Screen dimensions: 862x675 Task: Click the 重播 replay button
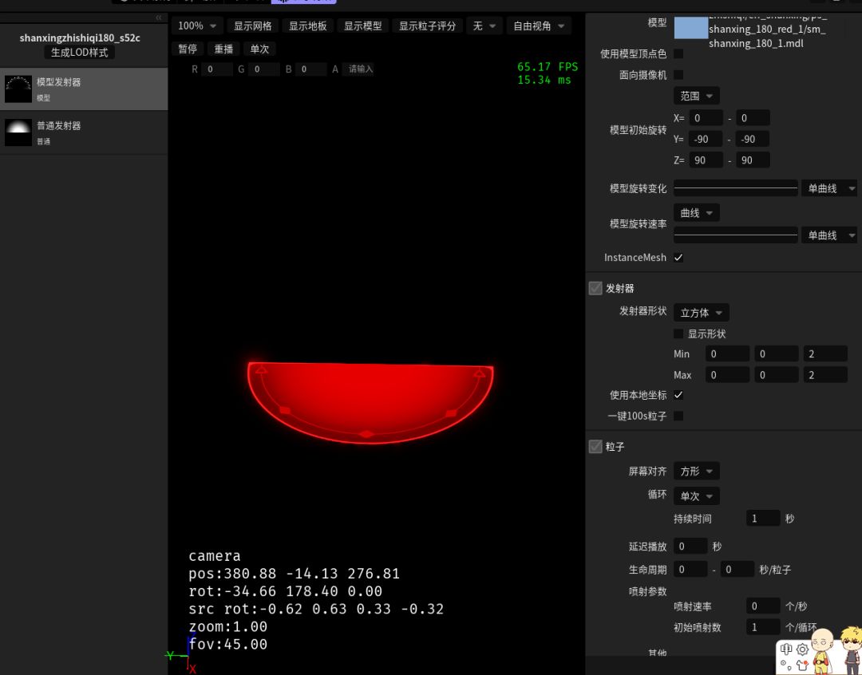coord(223,49)
